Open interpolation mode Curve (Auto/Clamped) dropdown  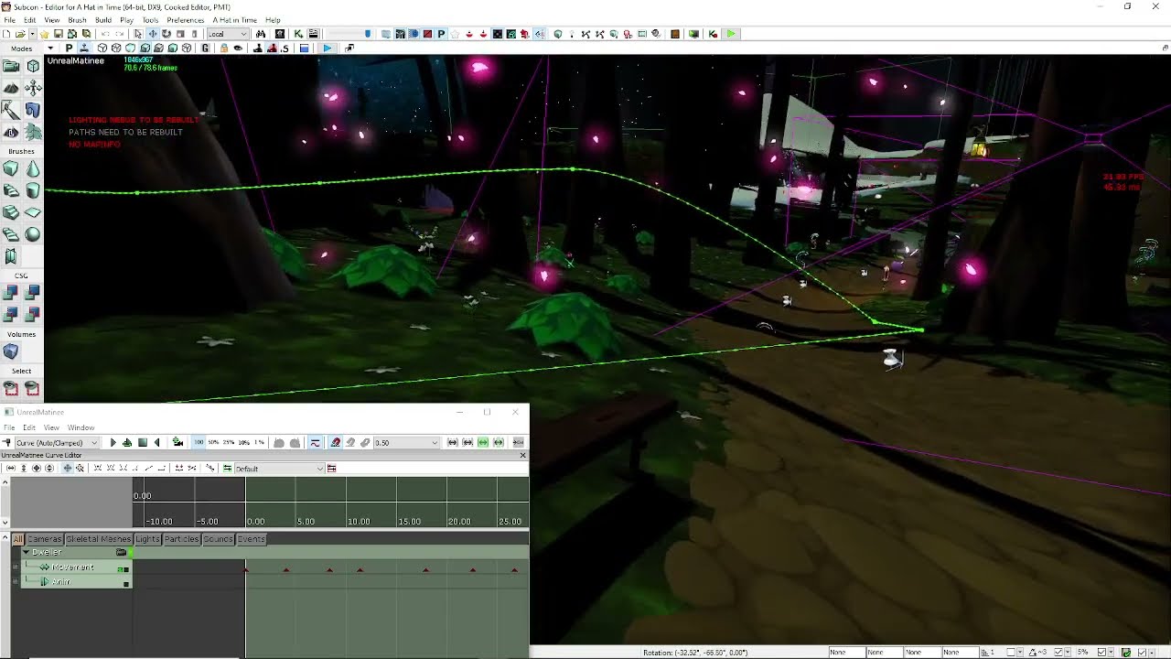point(56,442)
